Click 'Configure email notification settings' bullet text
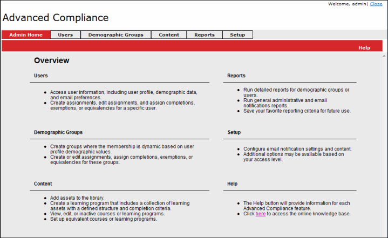The width and height of the screenshot is (388, 238). click(297, 148)
